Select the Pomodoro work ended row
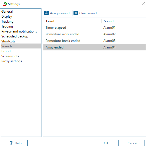This screenshot has width=147, height=149. (x=95, y=34)
